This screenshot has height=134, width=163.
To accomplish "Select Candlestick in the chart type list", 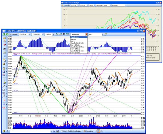I will [x=79, y=37].
